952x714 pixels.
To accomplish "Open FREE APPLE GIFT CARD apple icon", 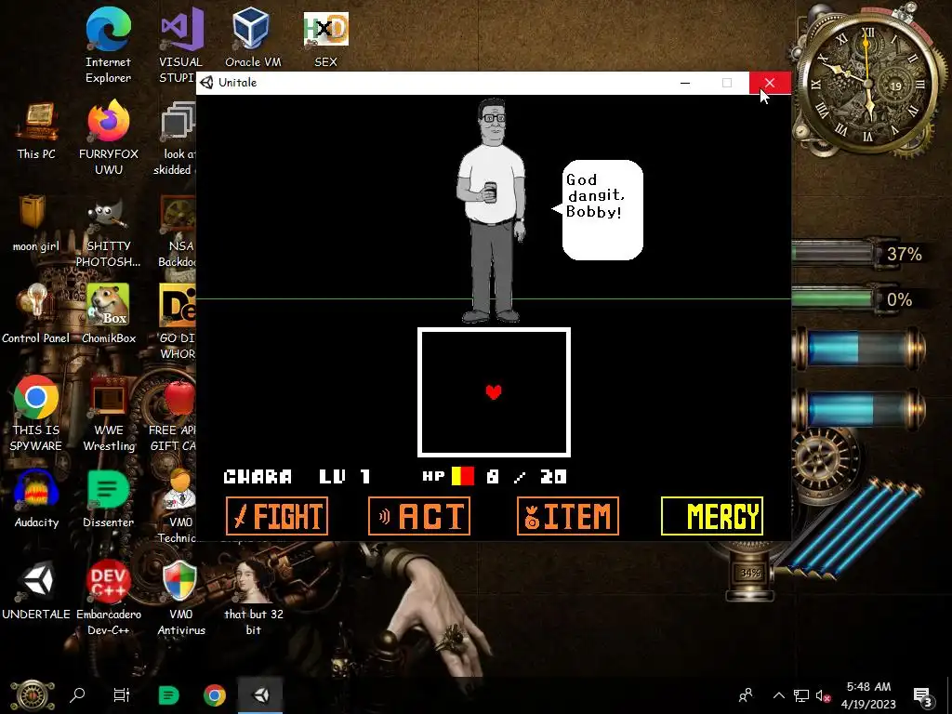I will click(173, 414).
